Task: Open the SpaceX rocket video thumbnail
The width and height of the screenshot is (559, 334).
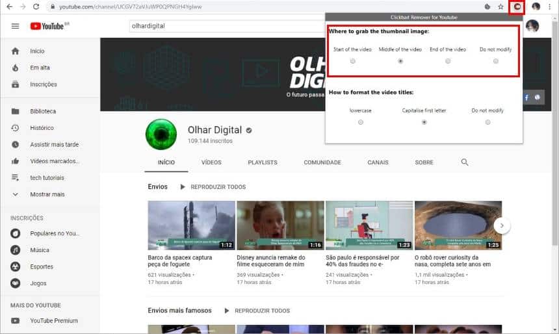Action: (x=192, y=225)
